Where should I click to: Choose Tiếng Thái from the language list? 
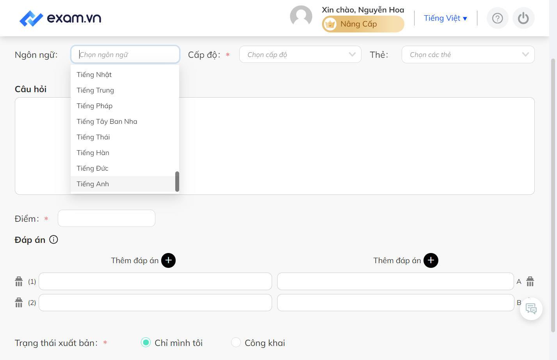pyautogui.click(x=125, y=137)
